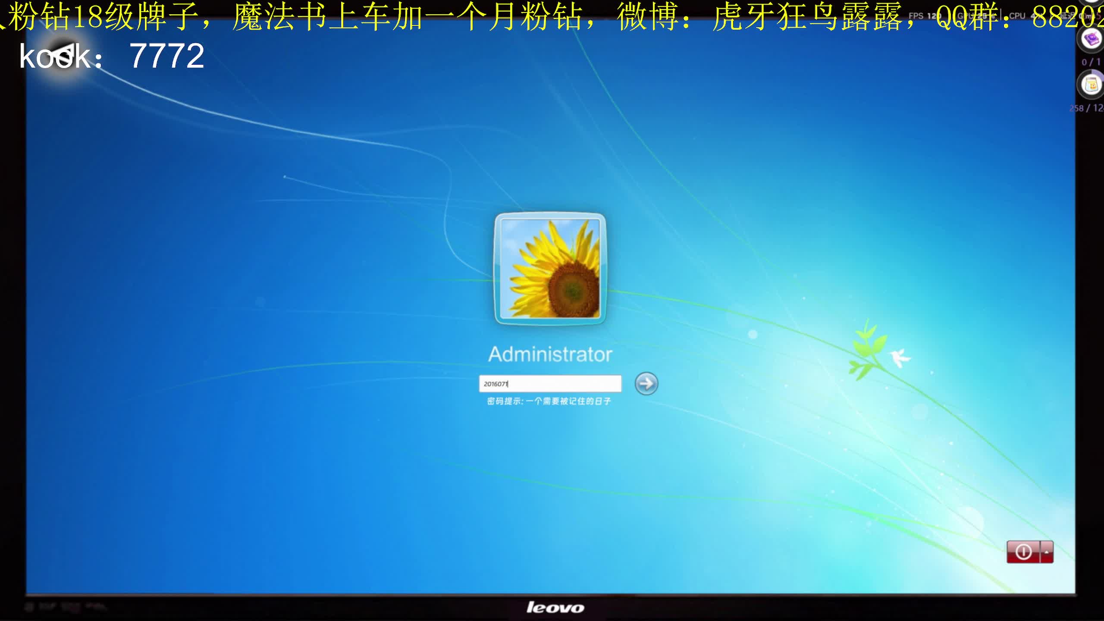This screenshot has height=621, width=1104.
Task: Click the jar gift icon on right edge
Action: pyautogui.click(x=1092, y=85)
